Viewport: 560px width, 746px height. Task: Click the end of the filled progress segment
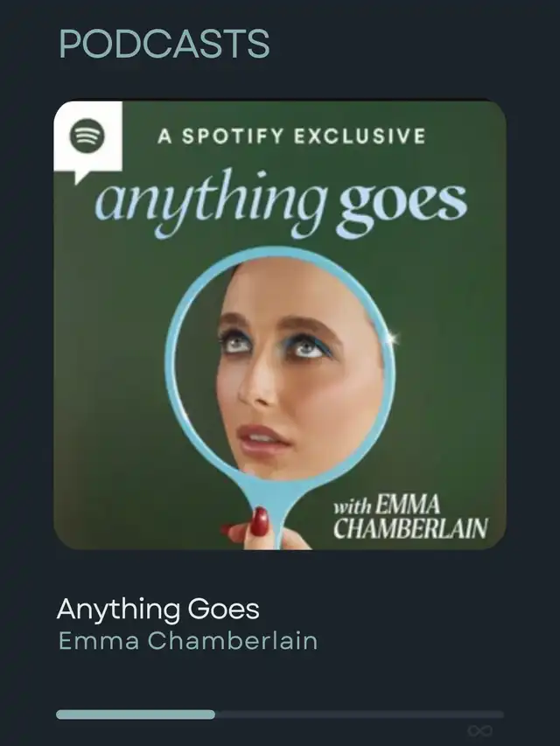click(212, 715)
